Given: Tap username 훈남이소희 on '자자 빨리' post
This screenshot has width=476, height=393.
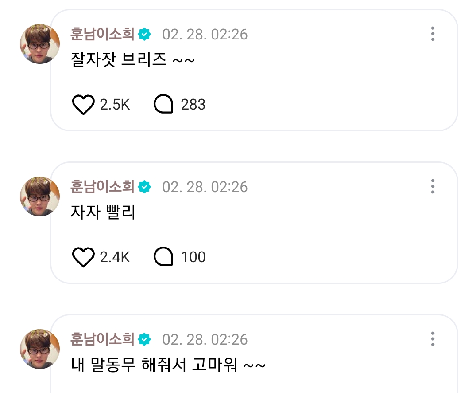Looking at the screenshot, I should pyautogui.click(x=102, y=187).
